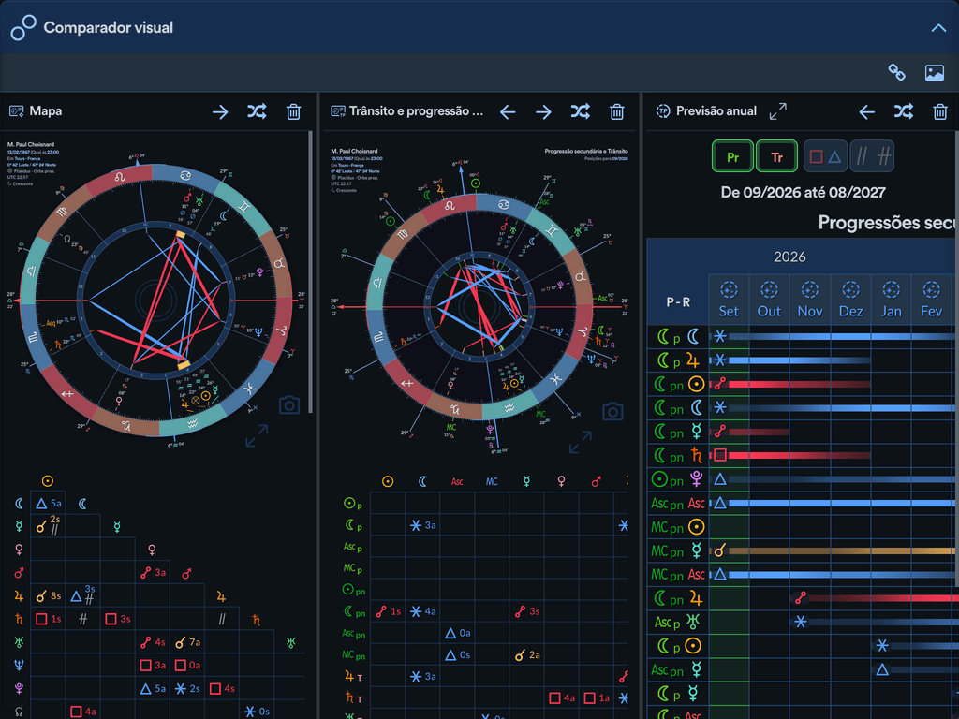Toggle the square and trine aspects filter

pos(826,156)
